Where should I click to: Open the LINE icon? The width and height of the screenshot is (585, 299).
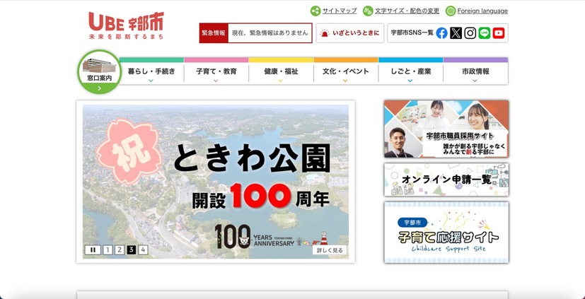tap(484, 33)
